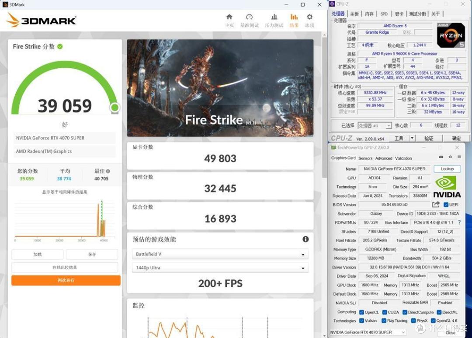Image resolution: width=472 pixels, height=338 pixels.
Task: Open the GPU-Z graphics card selector dropdown
Action: click(x=368, y=332)
